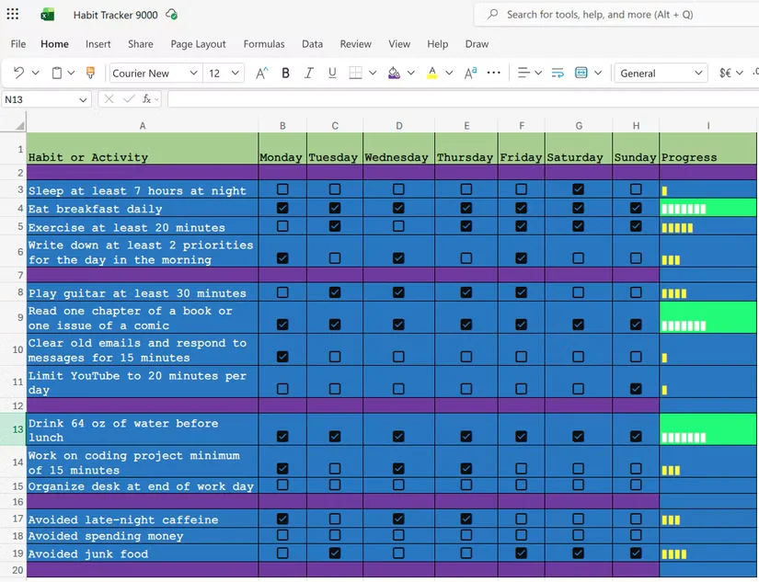759x582 pixels.
Task: Check Wednesday for Exercise at least 20 minutes
Action: click(x=398, y=226)
